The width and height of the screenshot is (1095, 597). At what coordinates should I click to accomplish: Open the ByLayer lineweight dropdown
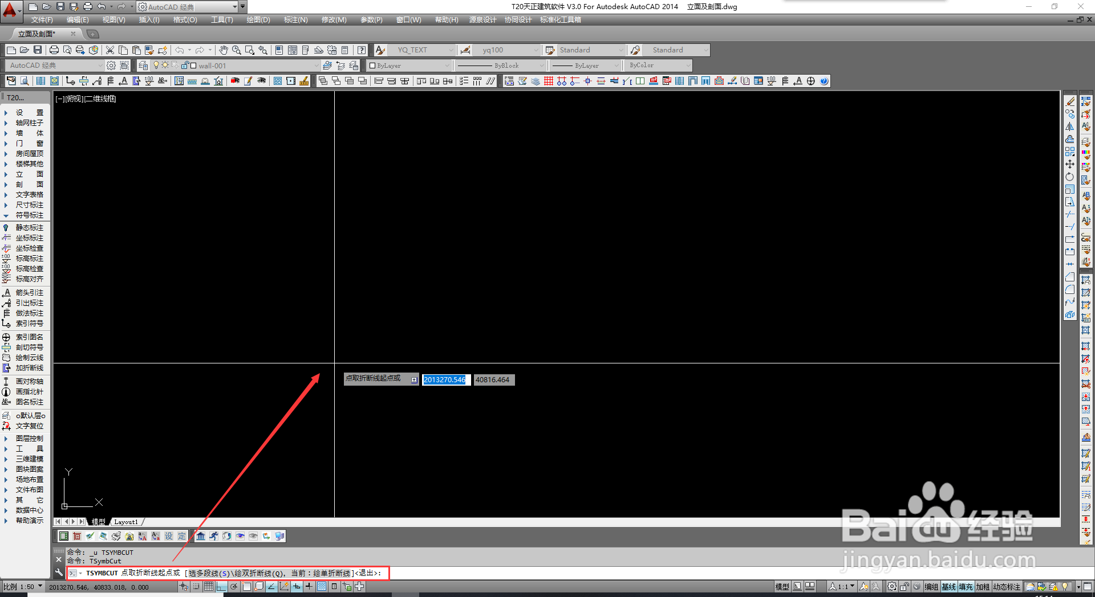[585, 66]
